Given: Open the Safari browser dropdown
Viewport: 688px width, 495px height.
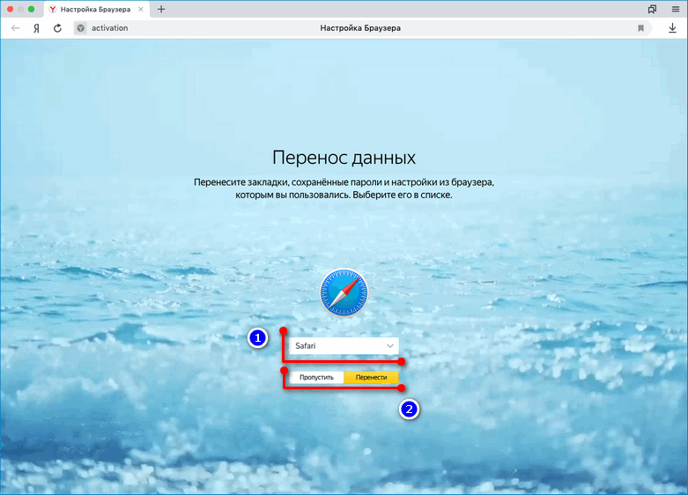Looking at the screenshot, I should pos(344,346).
